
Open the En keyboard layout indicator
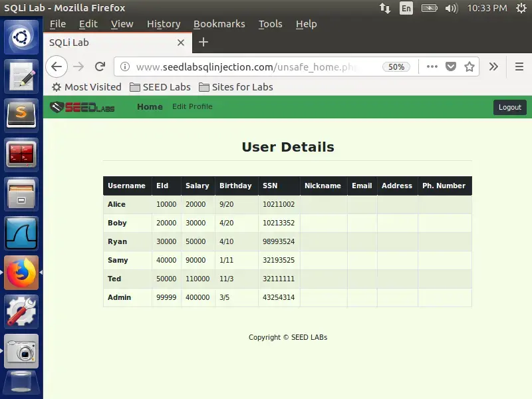pyautogui.click(x=406, y=8)
